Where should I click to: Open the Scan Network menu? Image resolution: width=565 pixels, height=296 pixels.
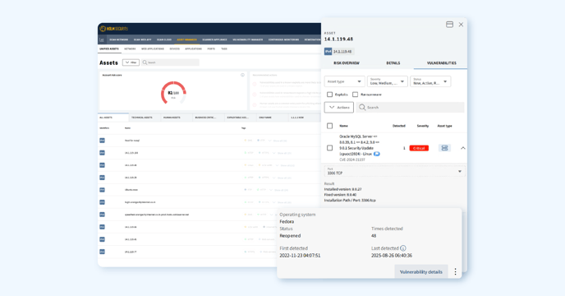118,39
